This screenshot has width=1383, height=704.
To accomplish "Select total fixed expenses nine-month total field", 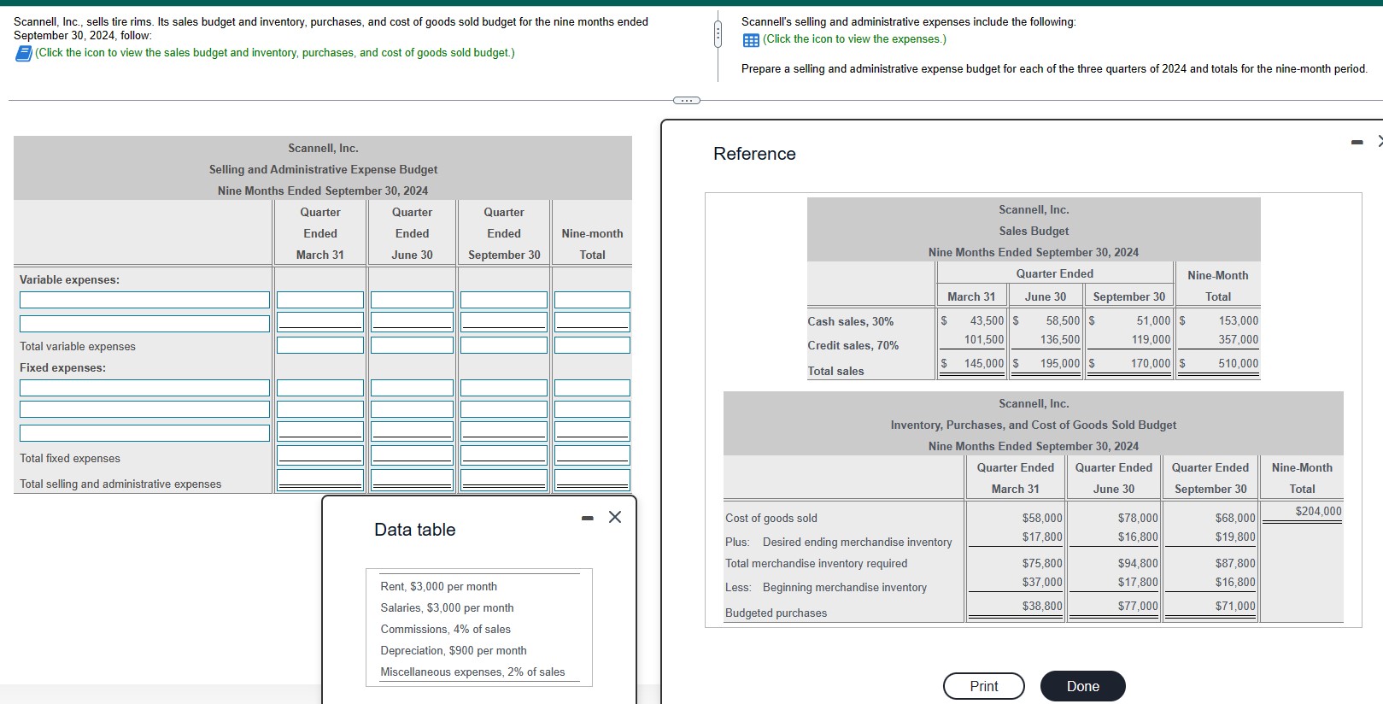I will [592, 455].
